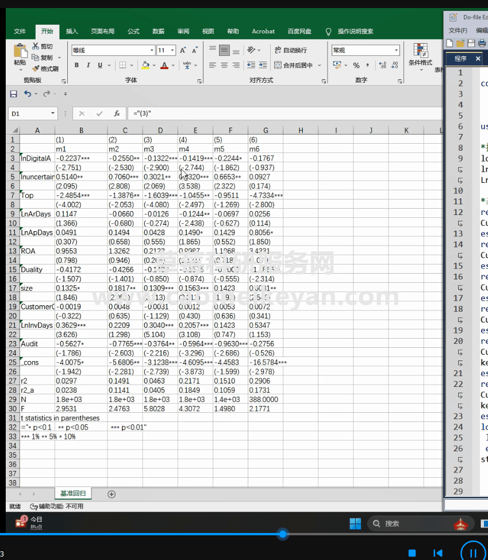Click Do-file Editor print icon

[482, 43]
